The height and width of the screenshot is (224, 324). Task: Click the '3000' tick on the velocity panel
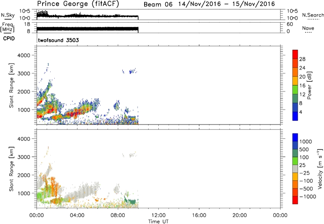pos(24,157)
